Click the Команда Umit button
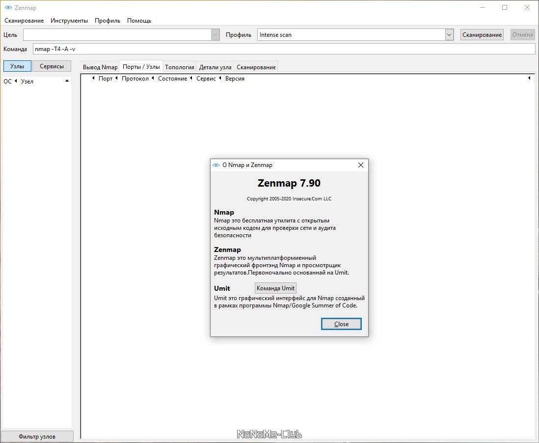Image resolution: width=539 pixels, height=443 pixels. pos(275,288)
